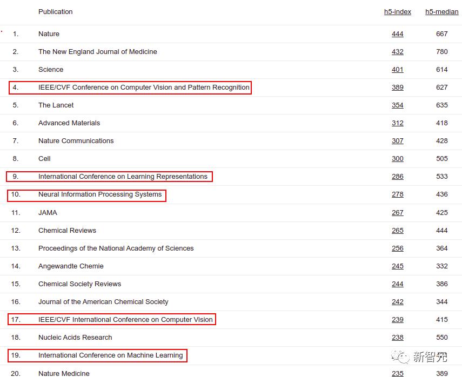Click Science's h5-index value 401
Viewport: 462px width, 377px height.
pyautogui.click(x=397, y=70)
